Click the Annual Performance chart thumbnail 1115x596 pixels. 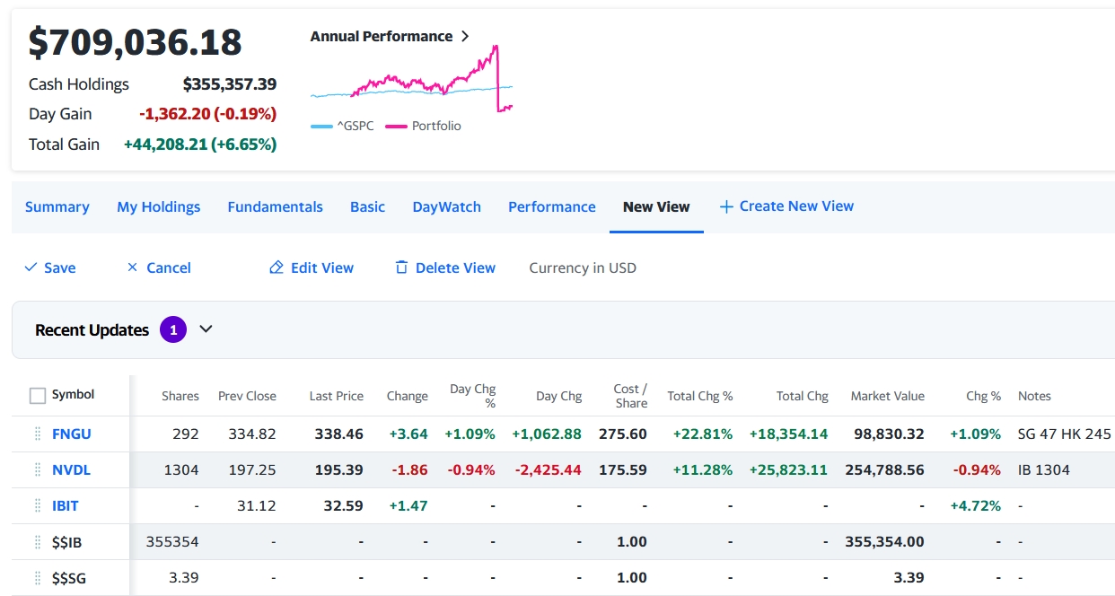[411, 81]
